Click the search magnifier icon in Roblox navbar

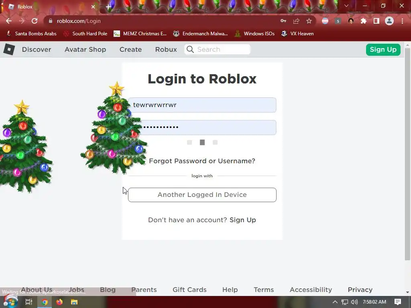(x=190, y=49)
